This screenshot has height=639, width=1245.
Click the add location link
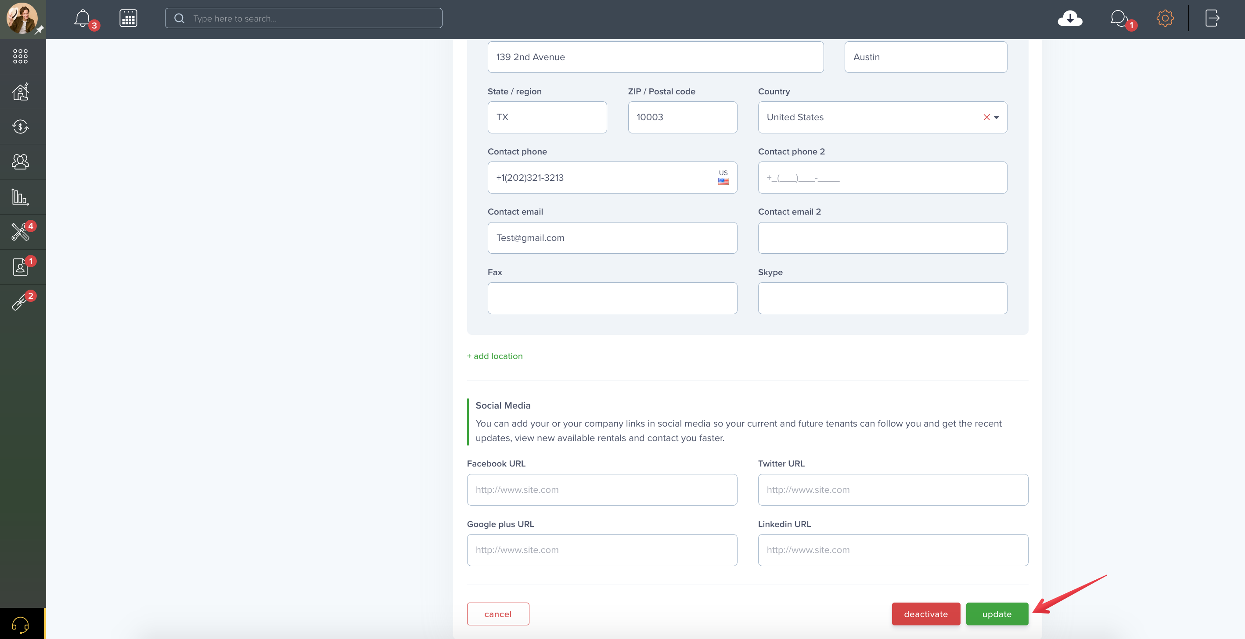(494, 356)
